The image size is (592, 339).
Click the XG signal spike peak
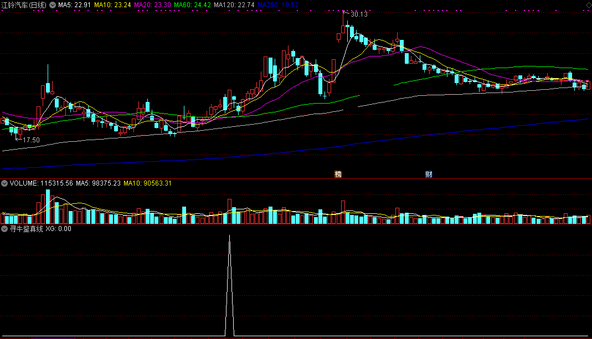(x=230, y=237)
